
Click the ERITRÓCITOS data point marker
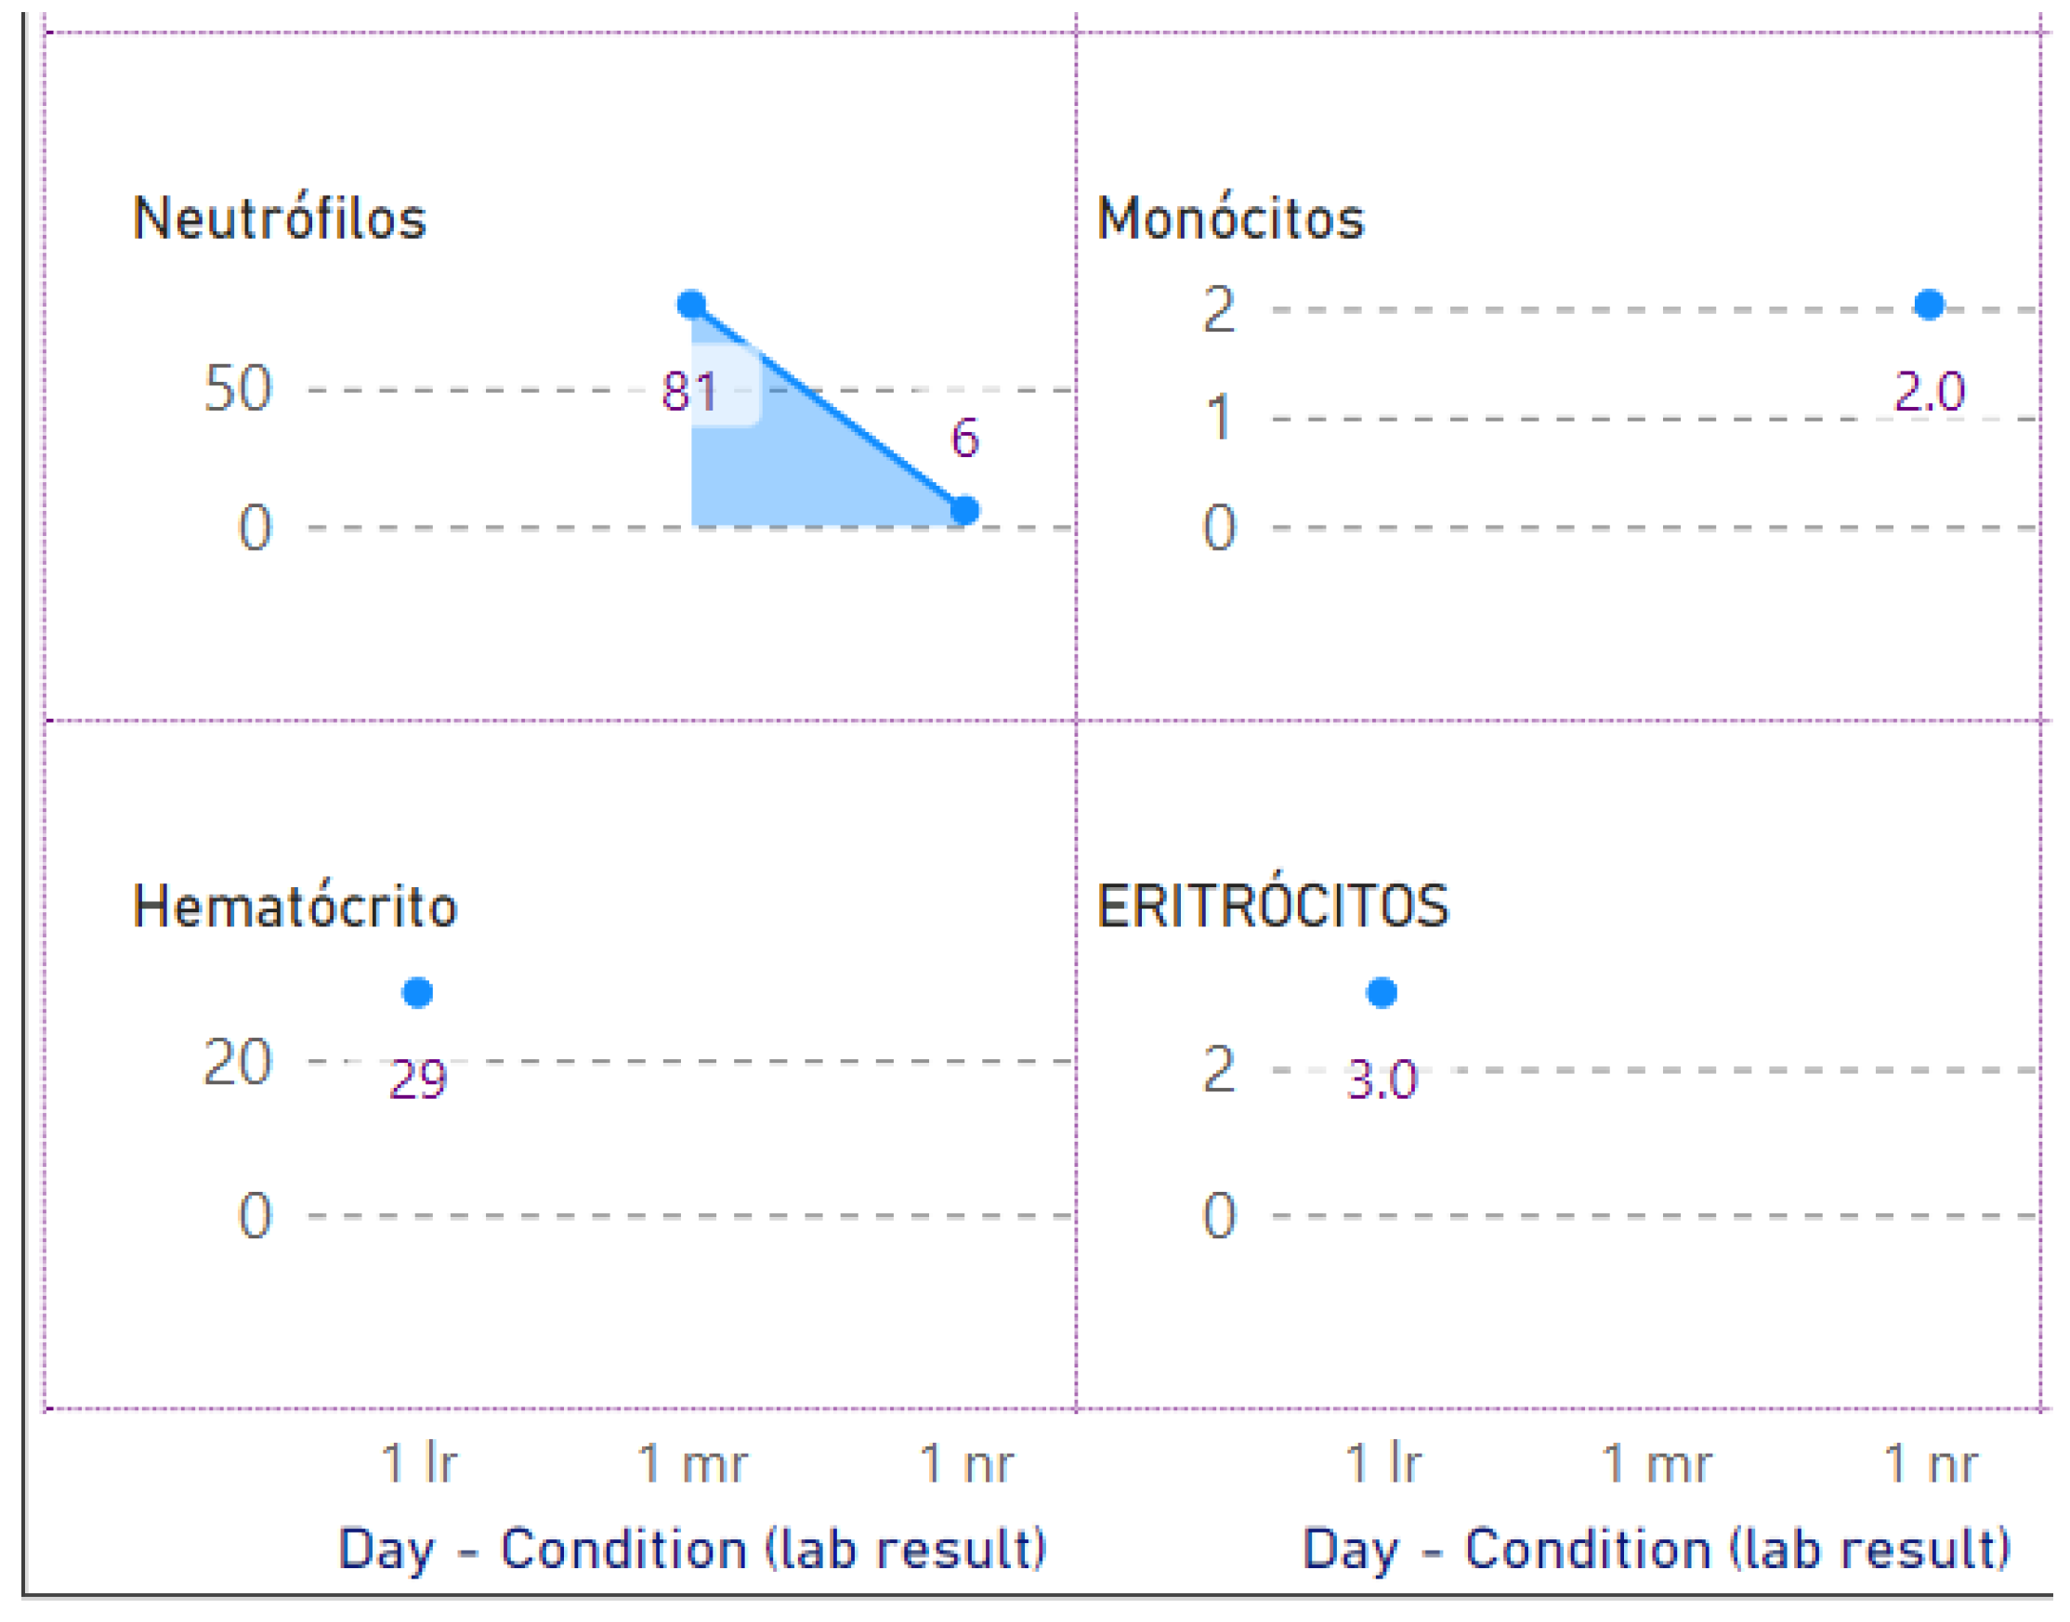pos(1382,993)
